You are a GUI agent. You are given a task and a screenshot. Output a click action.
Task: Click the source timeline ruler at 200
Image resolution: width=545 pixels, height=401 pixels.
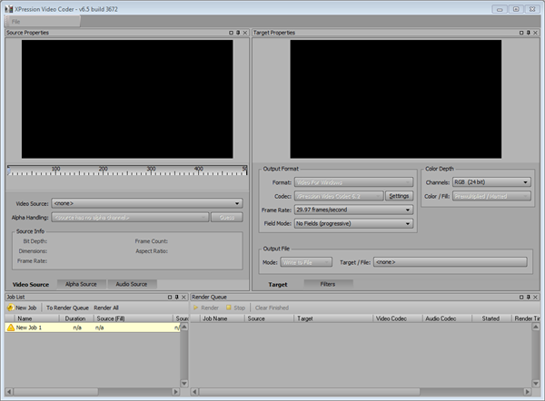coord(104,171)
